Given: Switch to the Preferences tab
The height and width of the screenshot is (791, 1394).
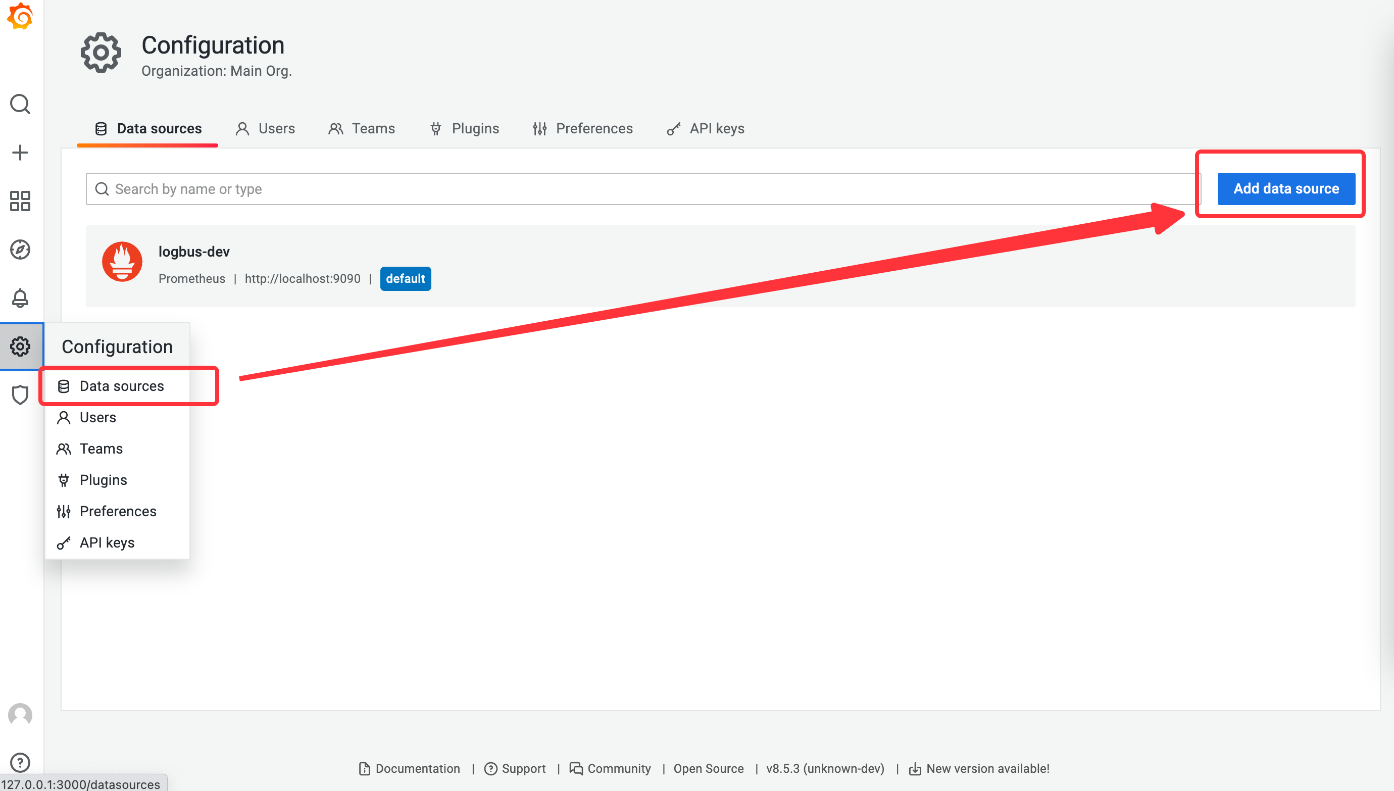Looking at the screenshot, I should [583, 128].
